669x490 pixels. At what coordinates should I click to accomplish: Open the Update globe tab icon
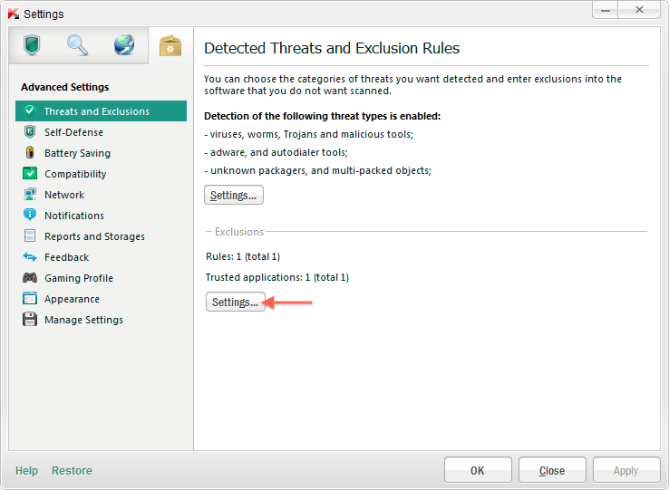point(124,45)
